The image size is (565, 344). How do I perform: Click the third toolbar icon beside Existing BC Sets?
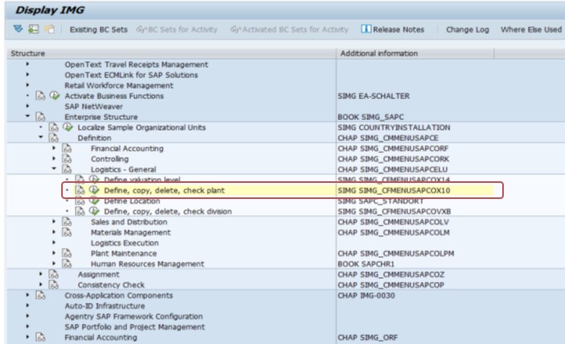49,29
